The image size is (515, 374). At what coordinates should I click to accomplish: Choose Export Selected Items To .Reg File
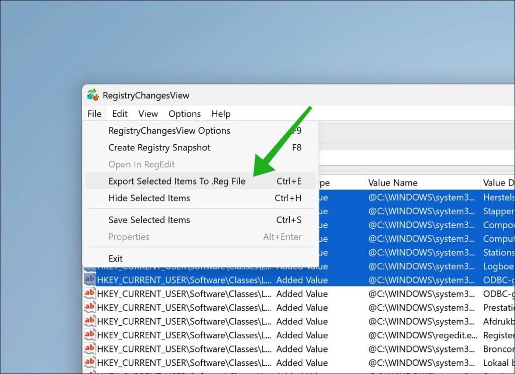coord(200,181)
